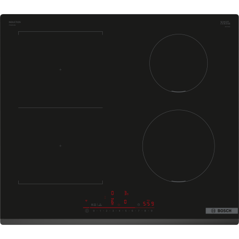Tap level 3 on the number strip
Screen dimensions: 239x239
click(x=113, y=211)
